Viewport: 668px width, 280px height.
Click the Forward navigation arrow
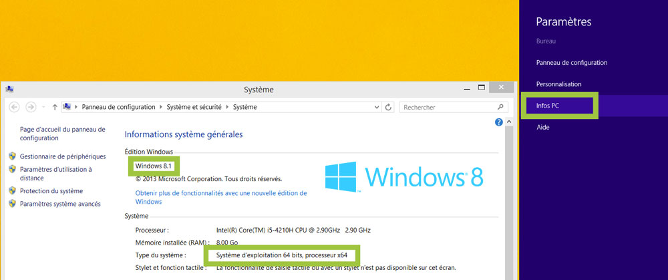point(30,107)
